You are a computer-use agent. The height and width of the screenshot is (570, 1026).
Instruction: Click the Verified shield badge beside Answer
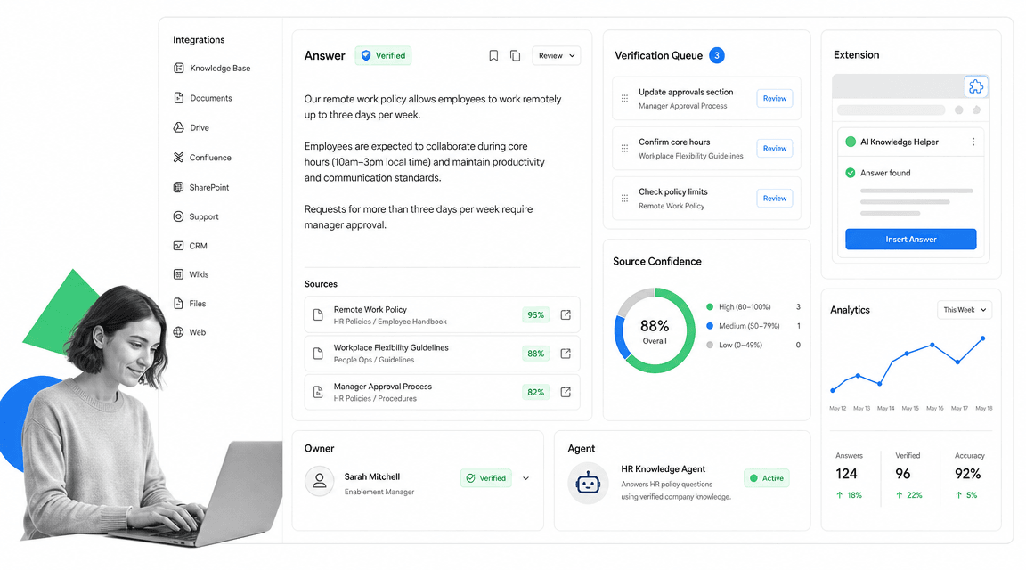pos(384,55)
